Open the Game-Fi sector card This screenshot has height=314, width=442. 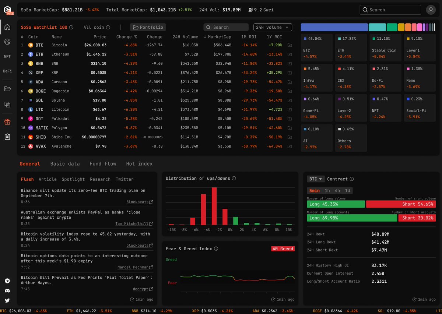[x=317, y=107]
